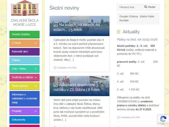This screenshot has width=169, height=127.
Task: Open Kalendář akcí menu item
Action: pos(24,52)
